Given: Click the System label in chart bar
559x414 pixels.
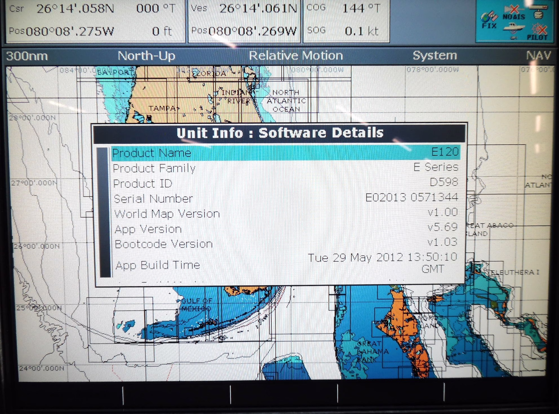Looking at the screenshot, I should point(435,55).
